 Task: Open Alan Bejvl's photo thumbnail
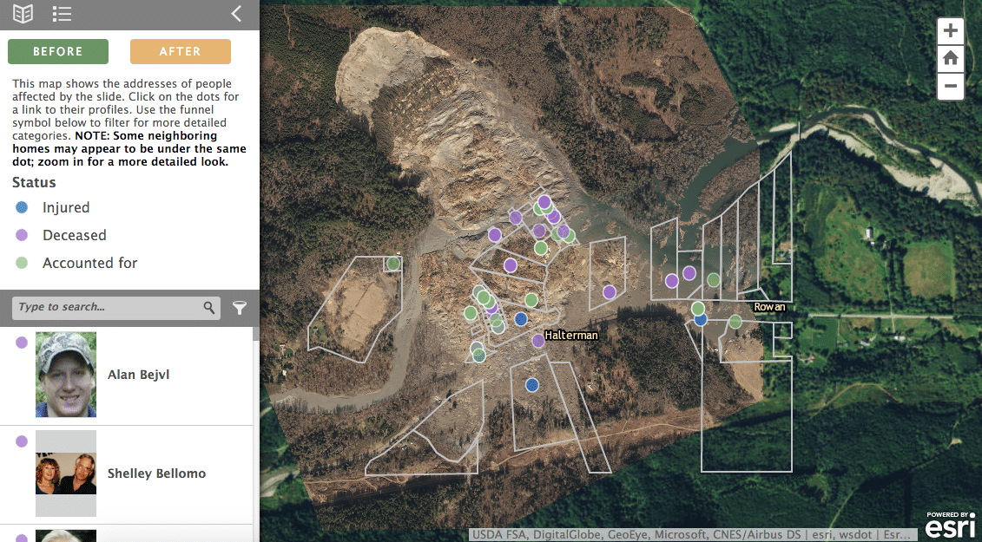tap(66, 375)
